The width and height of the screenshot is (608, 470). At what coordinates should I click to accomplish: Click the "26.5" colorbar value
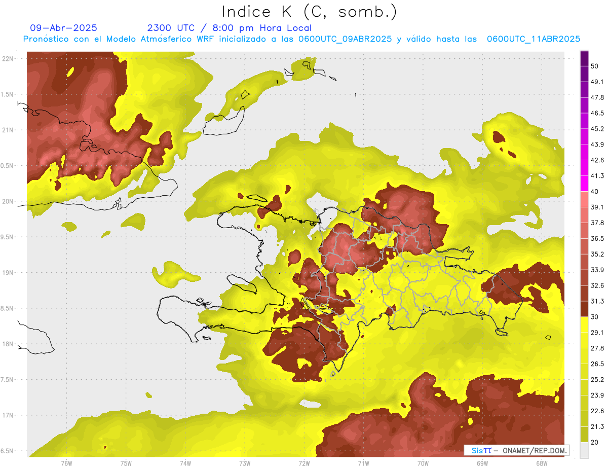tap(597, 364)
